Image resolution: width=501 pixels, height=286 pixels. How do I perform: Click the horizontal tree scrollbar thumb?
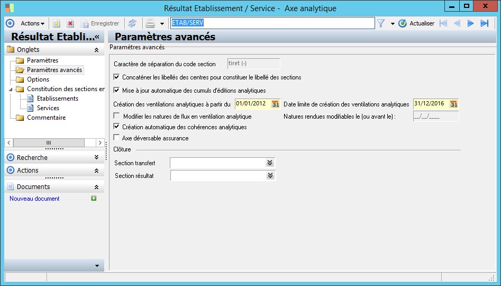tap(49, 142)
